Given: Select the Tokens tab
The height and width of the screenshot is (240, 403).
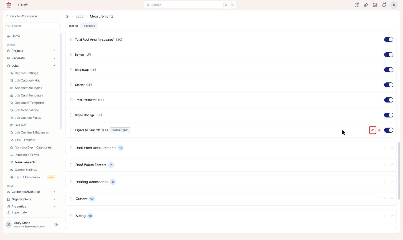Looking at the screenshot, I should (73, 26).
